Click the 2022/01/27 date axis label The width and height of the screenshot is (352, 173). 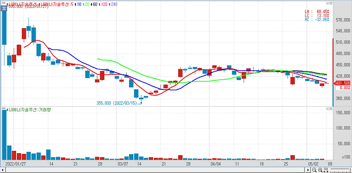tap(15, 164)
